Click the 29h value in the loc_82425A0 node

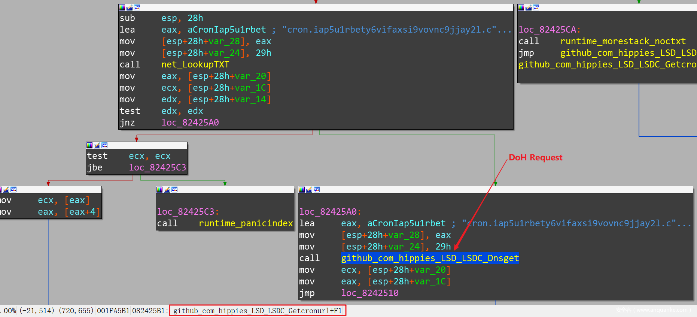tap(443, 247)
